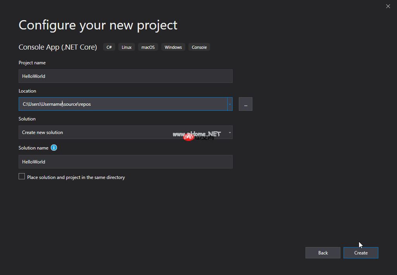
Task: Click the Console project type tag
Action: click(199, 47)
